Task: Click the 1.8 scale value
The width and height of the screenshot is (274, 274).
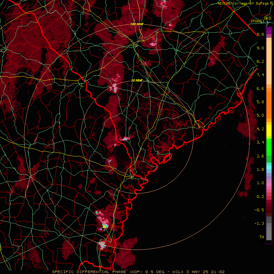Action: 260,170
